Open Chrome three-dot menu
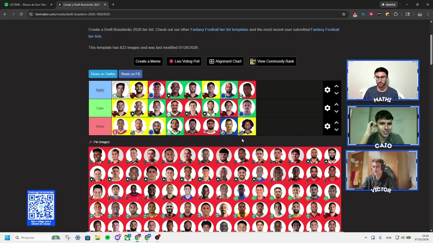This screenshot has width=433, height=243. click(x=428, y=14)
